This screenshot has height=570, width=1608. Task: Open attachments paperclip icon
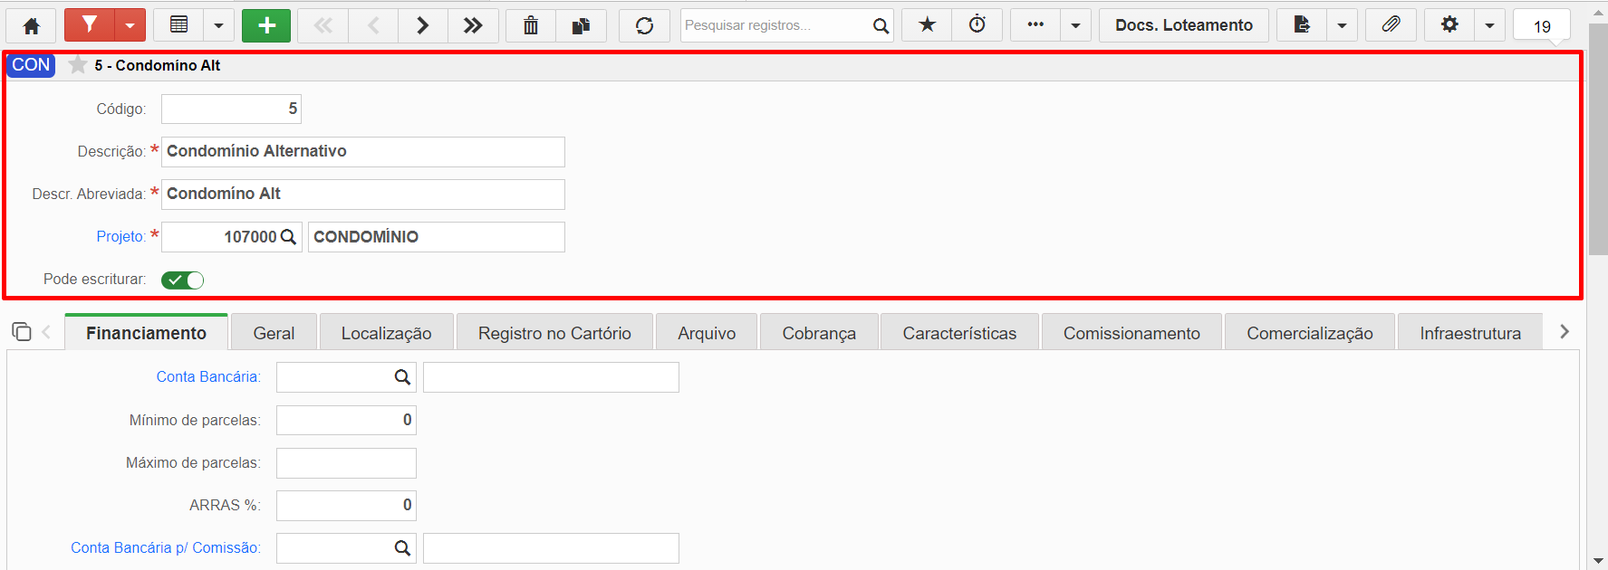(1391, 25)
